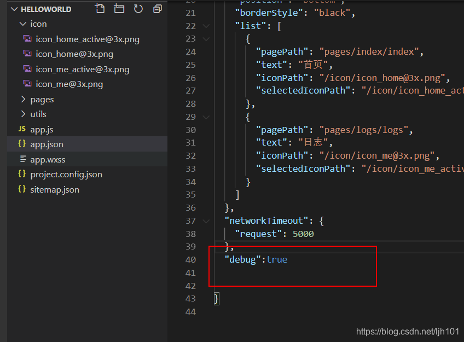Click line number 43 in gutter
This screenshot has height=342, width=464.
[190, 299]
